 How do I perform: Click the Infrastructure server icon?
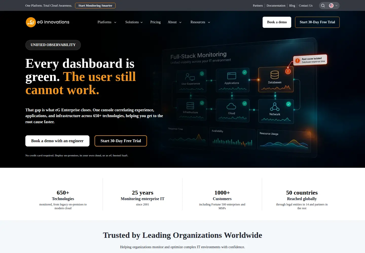pyautogui.click(x=190, y=106)
